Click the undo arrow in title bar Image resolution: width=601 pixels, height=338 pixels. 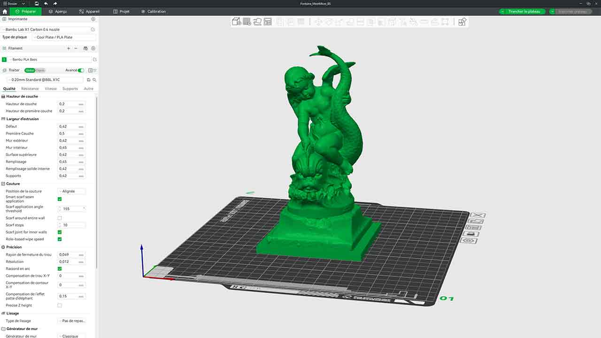[46, 3]
